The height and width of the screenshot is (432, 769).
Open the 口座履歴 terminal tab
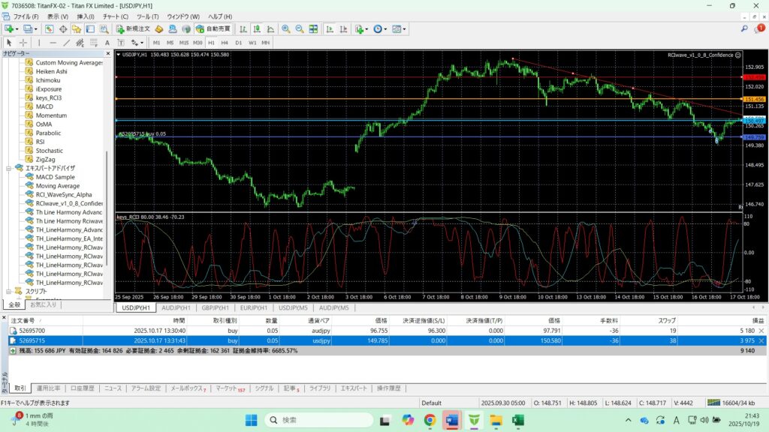click(x=82, y=388)
